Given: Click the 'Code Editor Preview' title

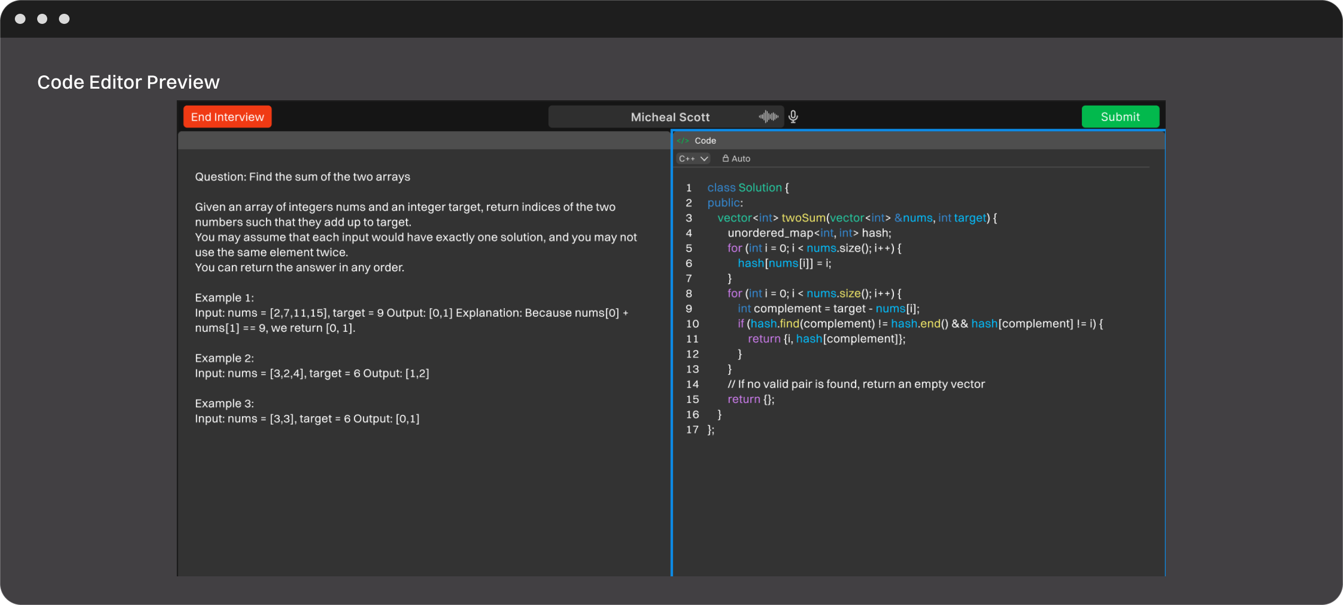Looking at the screenshot, I should tap(128, 82).
